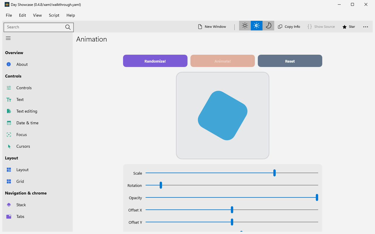This screenshot has width=375, height=234.
Task: Open the Edit menu
Action: (23, 15)
